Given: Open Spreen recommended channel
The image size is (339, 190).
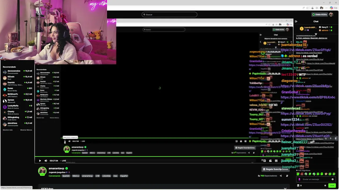Looking at the screenshot, I should (x=17, y=101).
